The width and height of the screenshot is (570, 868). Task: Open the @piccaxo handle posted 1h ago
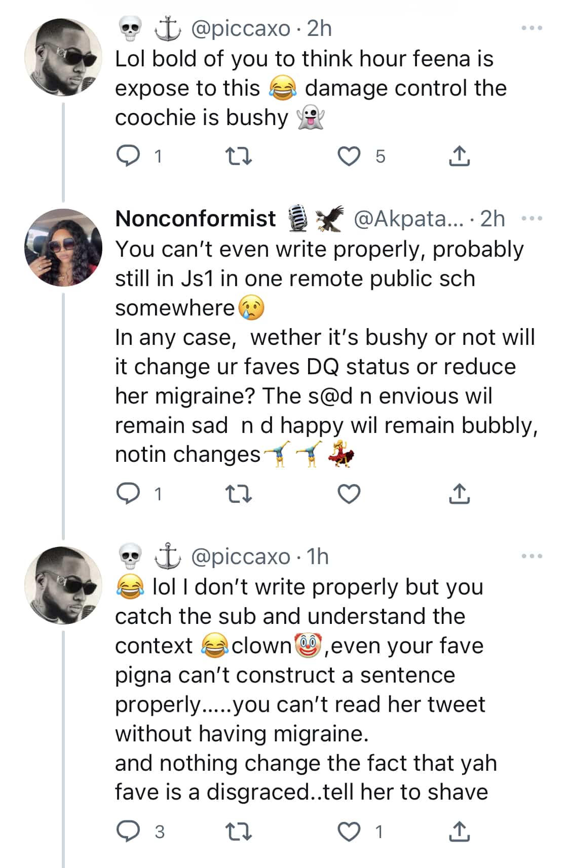click(240, 557)
